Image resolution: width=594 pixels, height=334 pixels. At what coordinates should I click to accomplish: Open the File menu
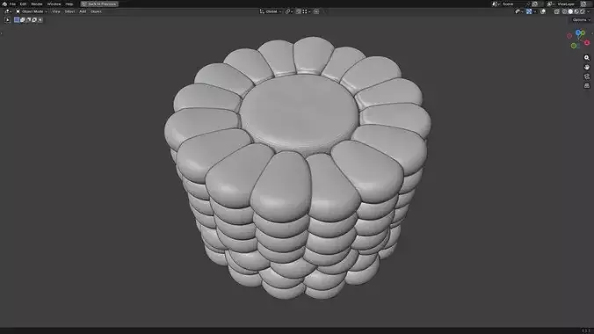pos(12,4)
